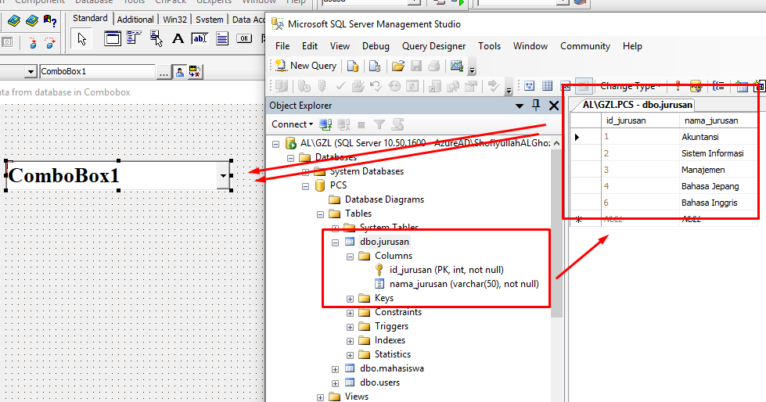
Task: Open the Edit menu in SSMS
Action: tap(310, 46)
